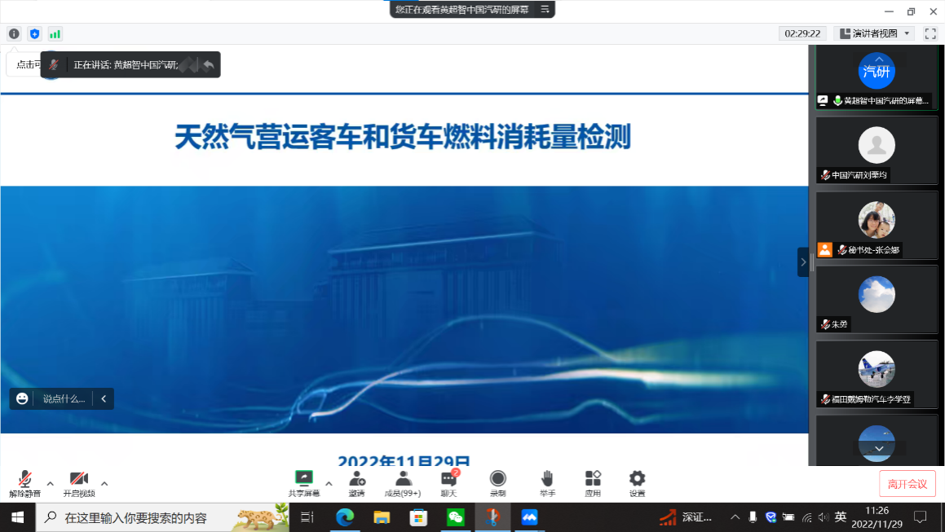The width and height of the screenshot is (945, 532).
Task: Collapse the participant video side panel
Action: click(x=802, y=262)
